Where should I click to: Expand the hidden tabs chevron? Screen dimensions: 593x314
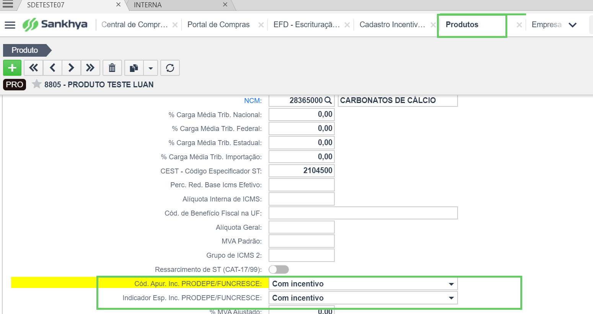pos(572,25)
